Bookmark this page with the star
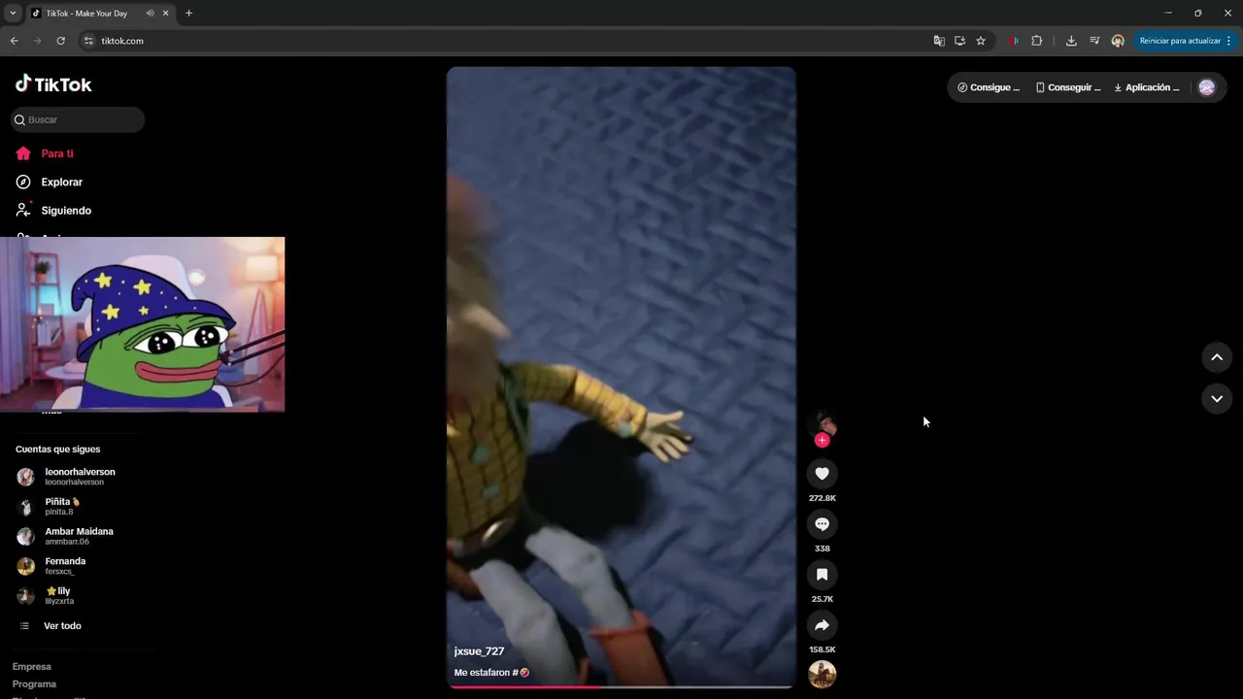The image size is (1243, 699). point(981,41)
